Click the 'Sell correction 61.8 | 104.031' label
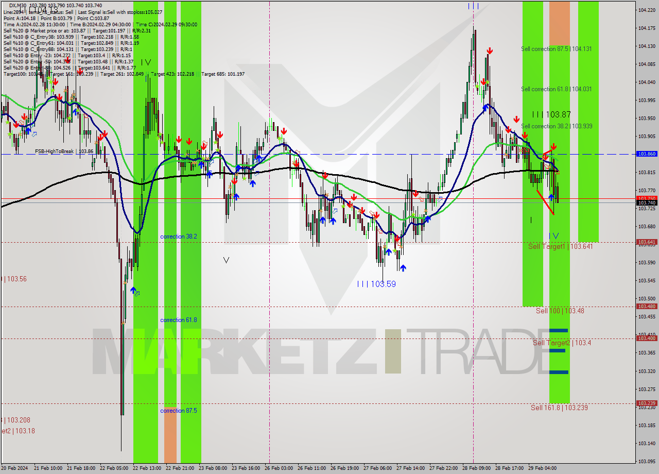 click(x=556, y=89)
